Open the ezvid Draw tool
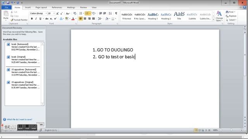Image resolution: width=248 pixels, height=139 pixels. tap(34, 127)
